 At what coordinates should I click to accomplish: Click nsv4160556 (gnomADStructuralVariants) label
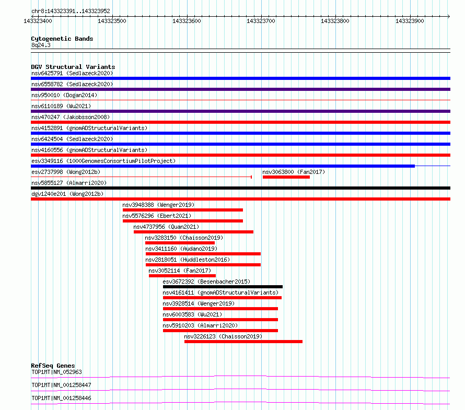coord(89,150)
